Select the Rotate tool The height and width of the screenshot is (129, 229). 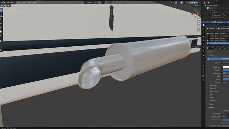click(x=1, y=23)
